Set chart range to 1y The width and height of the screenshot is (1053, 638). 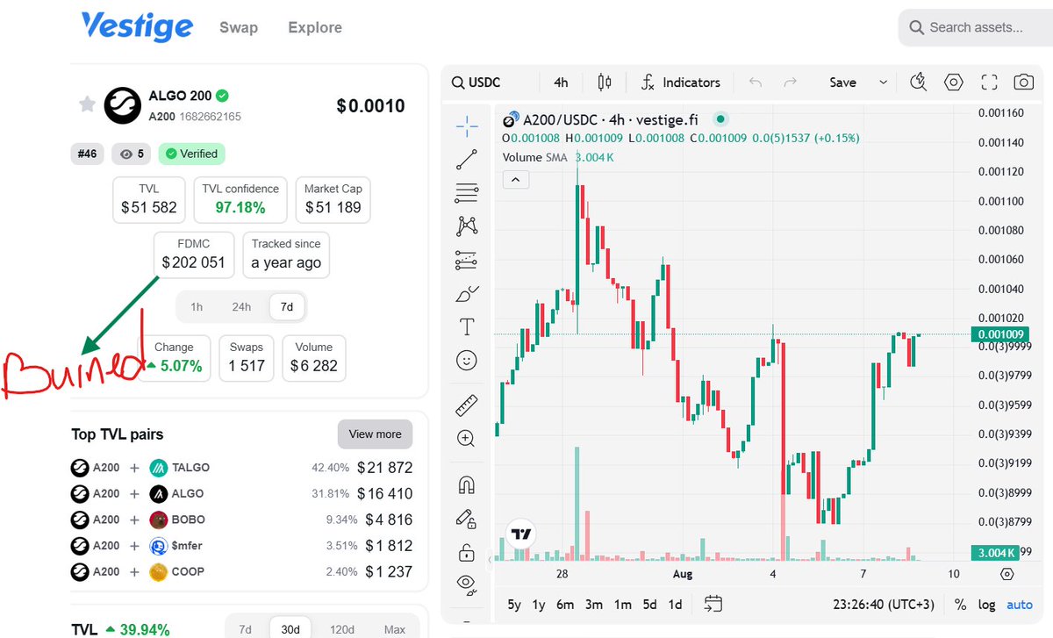pos(539,605)
